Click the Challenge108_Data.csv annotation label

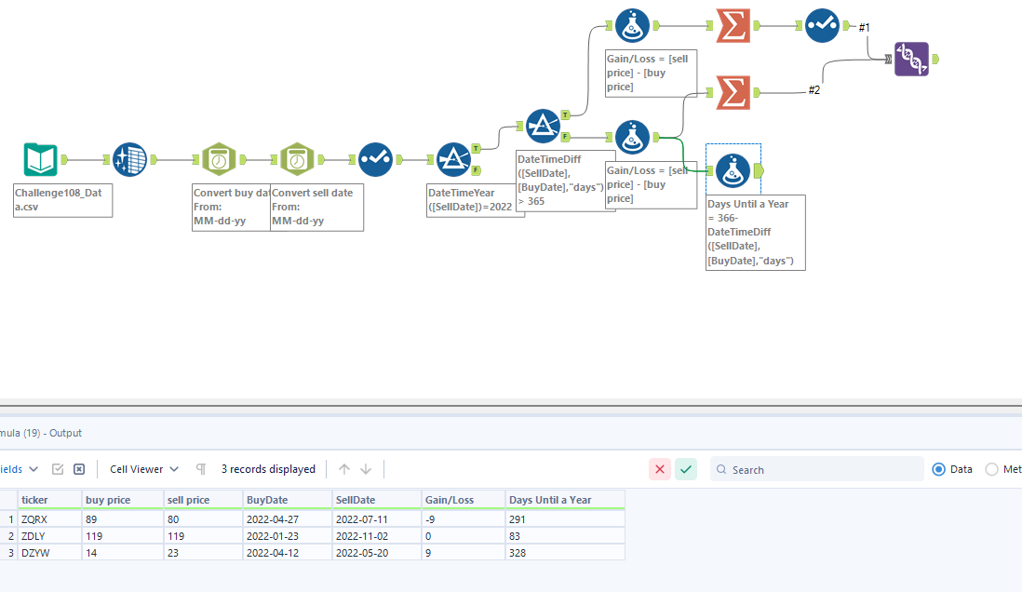[x=62, y=200]
